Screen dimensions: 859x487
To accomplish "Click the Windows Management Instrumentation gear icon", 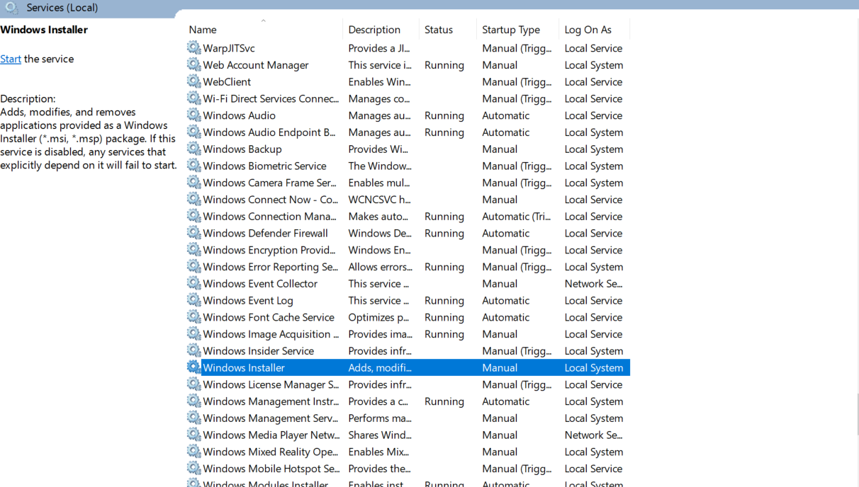I will point(193,401).
